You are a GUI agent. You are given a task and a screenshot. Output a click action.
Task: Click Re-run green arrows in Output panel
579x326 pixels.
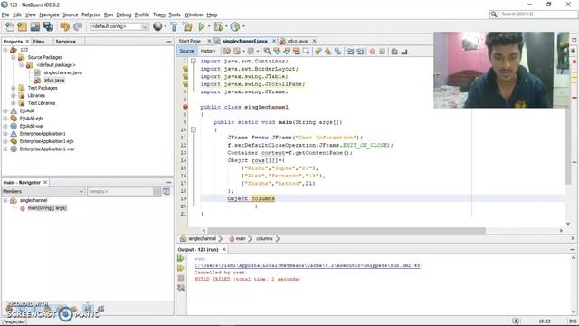coord(181,258)
